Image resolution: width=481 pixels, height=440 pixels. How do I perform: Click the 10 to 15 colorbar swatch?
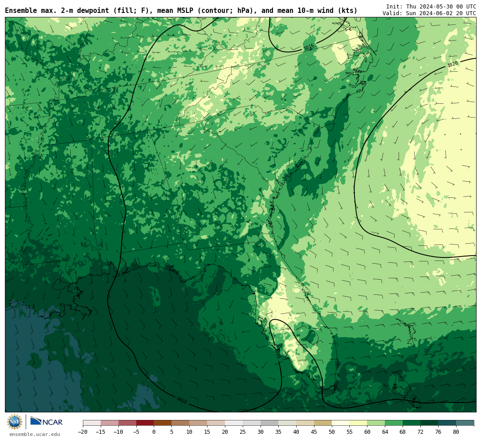pos(199,423)
